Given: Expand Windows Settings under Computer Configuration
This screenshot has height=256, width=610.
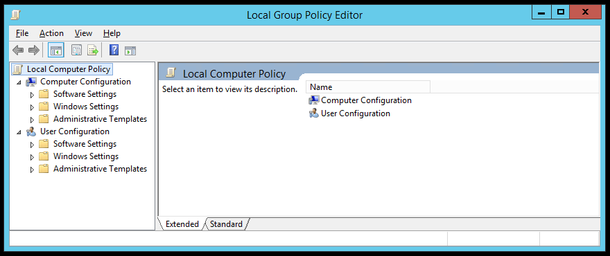Looking at the screenshot, I should [x=33, y=107].
